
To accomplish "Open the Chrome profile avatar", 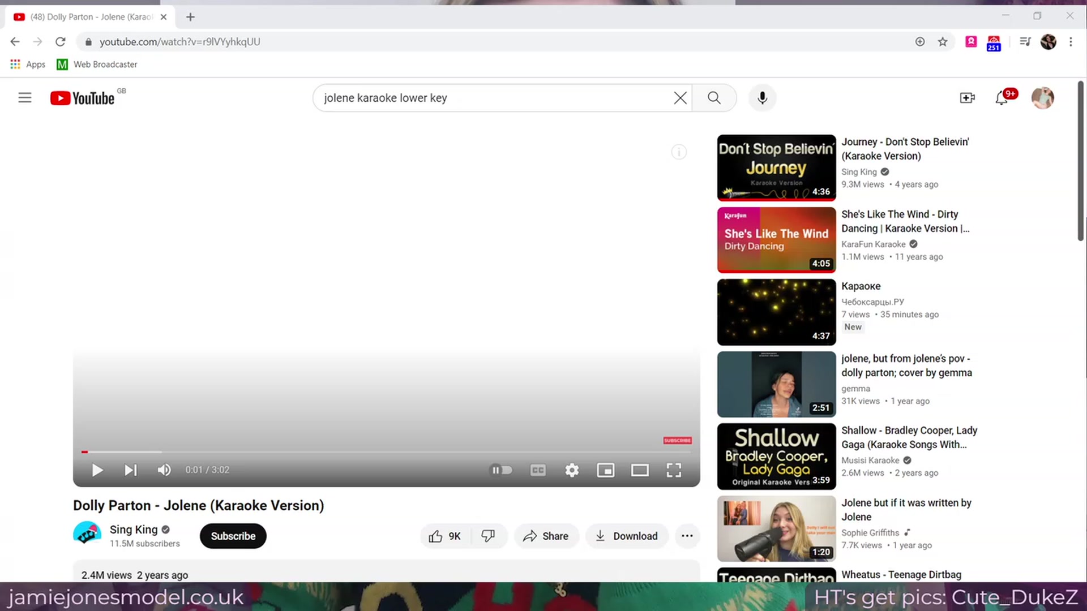I will click(x=1049, y=42).
